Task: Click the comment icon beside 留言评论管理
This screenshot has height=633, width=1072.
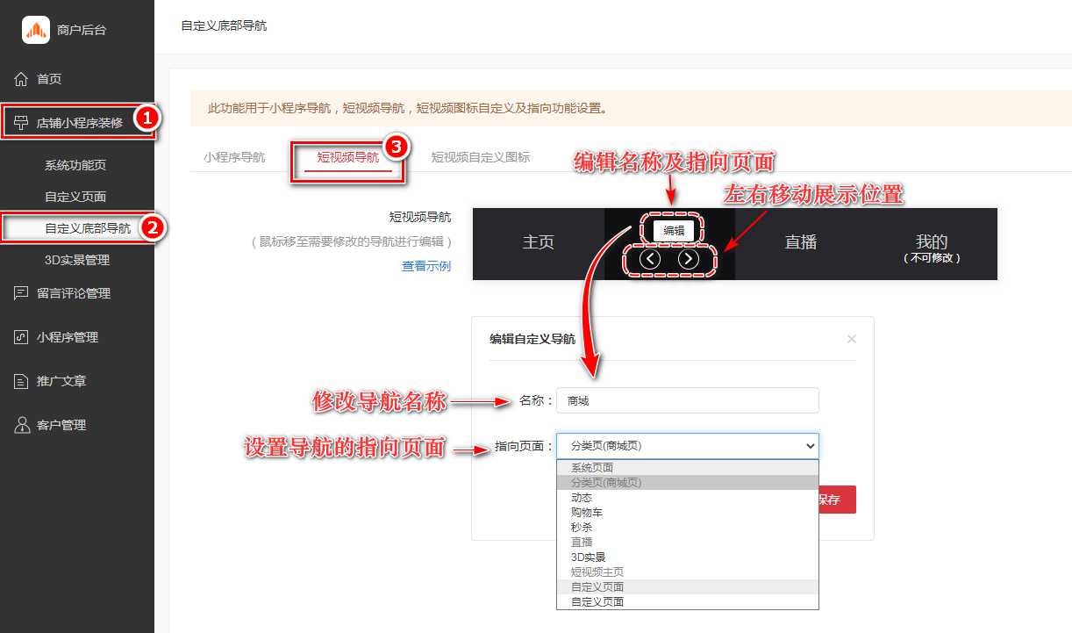Action: (22, 293)
